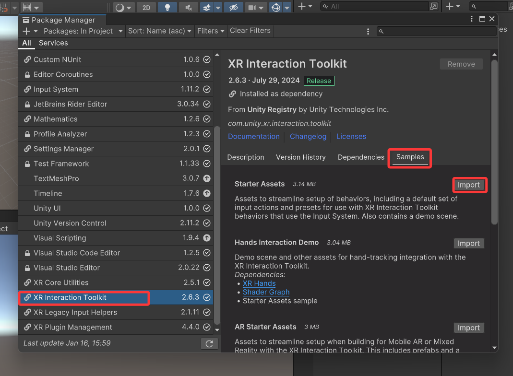Click TextMeshPro update available arrow icon
The width and height of the screenshot is (513, 376).
pyautogui.click(x=207, y=178)
